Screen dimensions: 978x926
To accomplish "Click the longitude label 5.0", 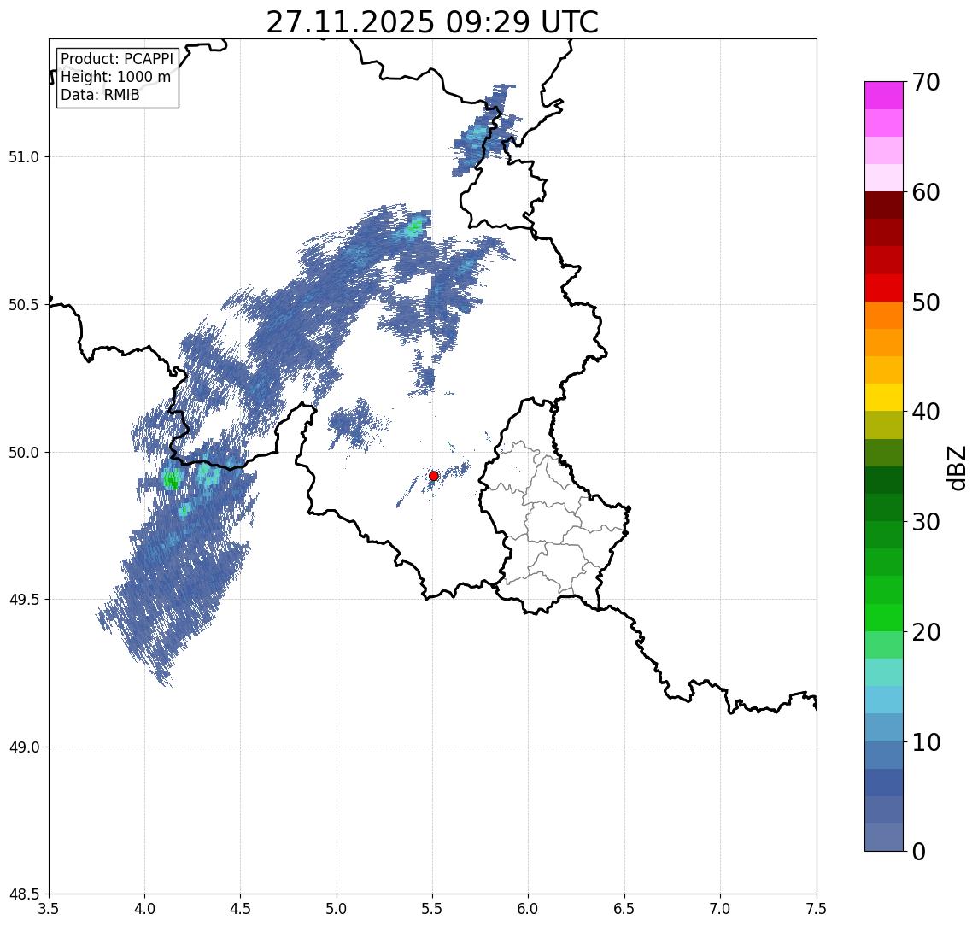I will [x=337, y=909].
